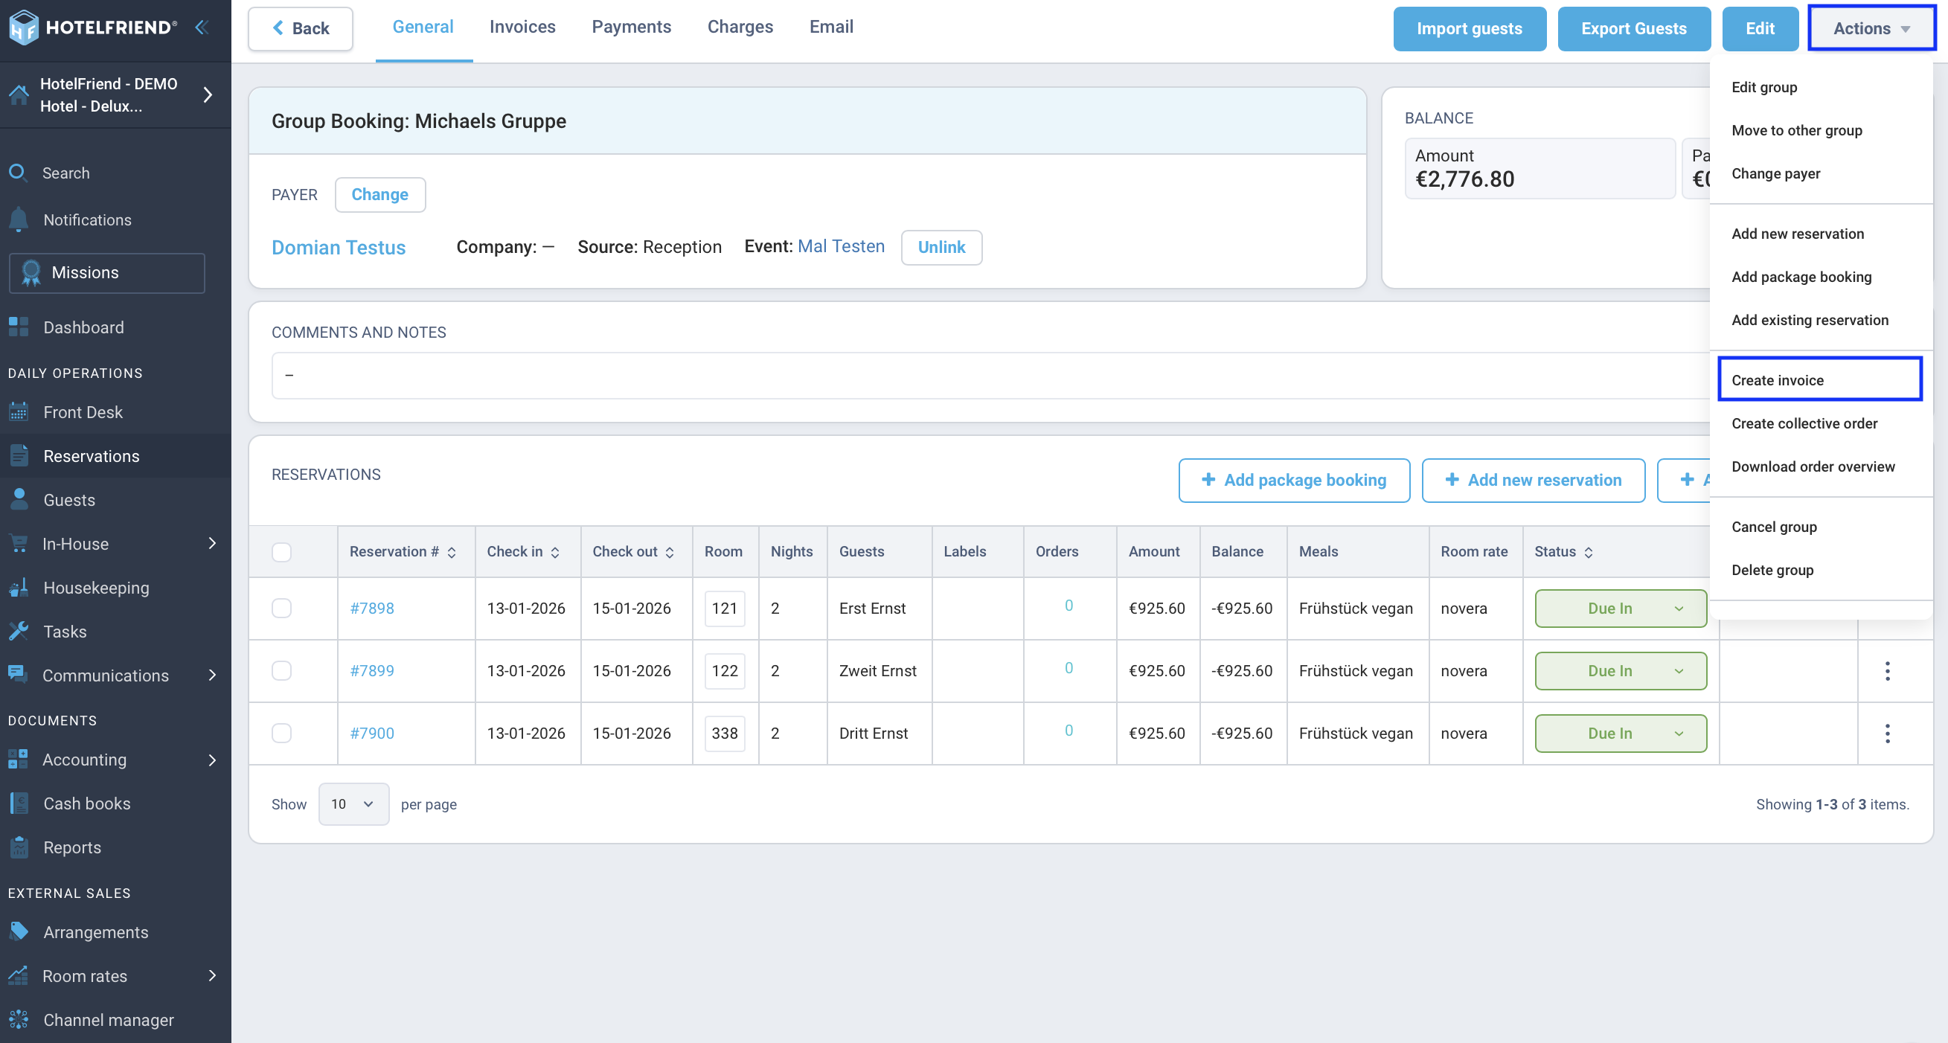Screen dimensions: 1948x1043
Task: Expand the hotel selector chevron
Action: pyautogui.click(x=208, y=94)
